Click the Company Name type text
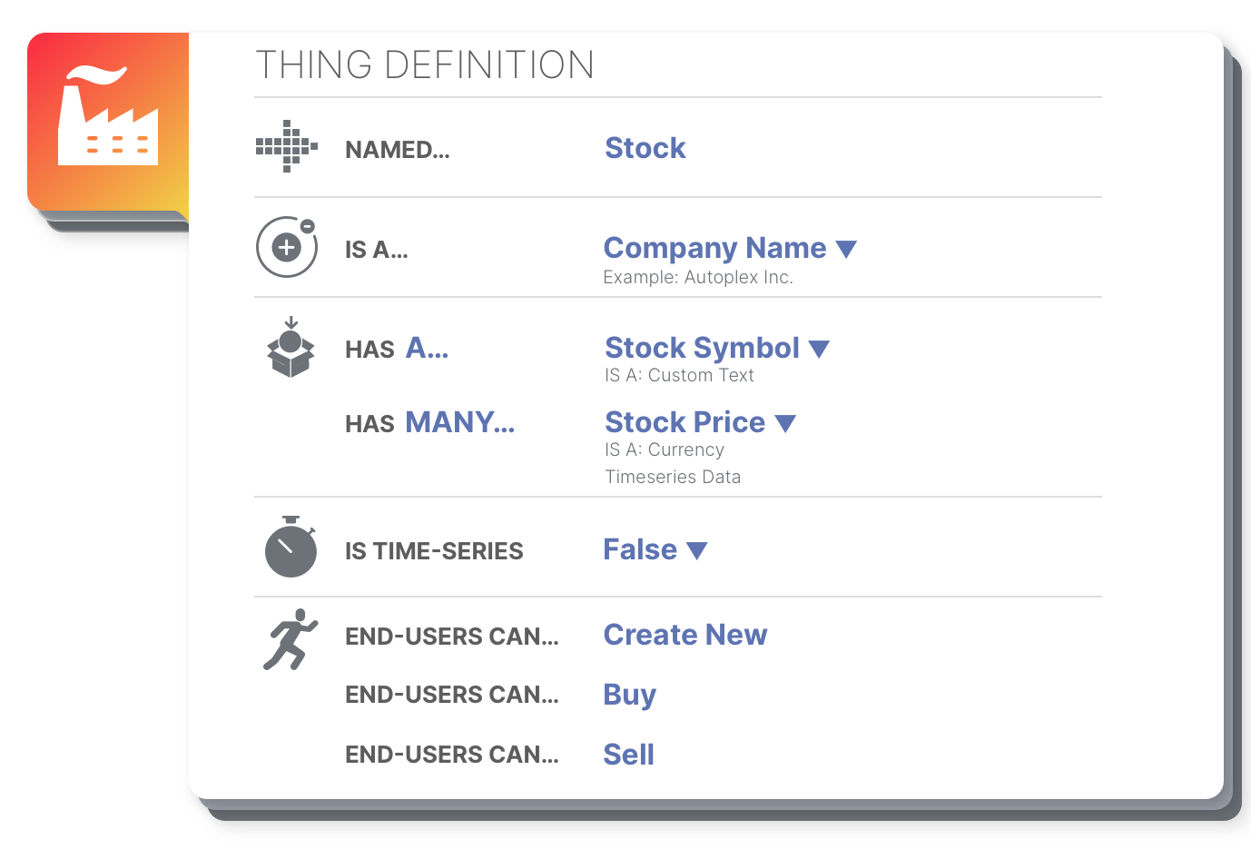The width and height of the screenshot is (1251, 859). (x=715, y=248)
